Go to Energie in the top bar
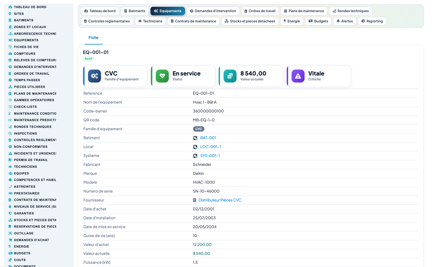 click(292, 21)
